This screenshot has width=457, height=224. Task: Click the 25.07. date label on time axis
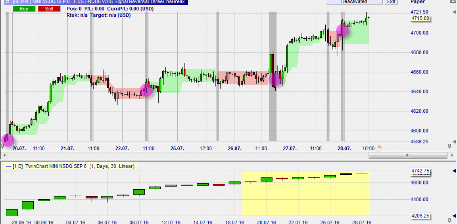tap(178, 148)
